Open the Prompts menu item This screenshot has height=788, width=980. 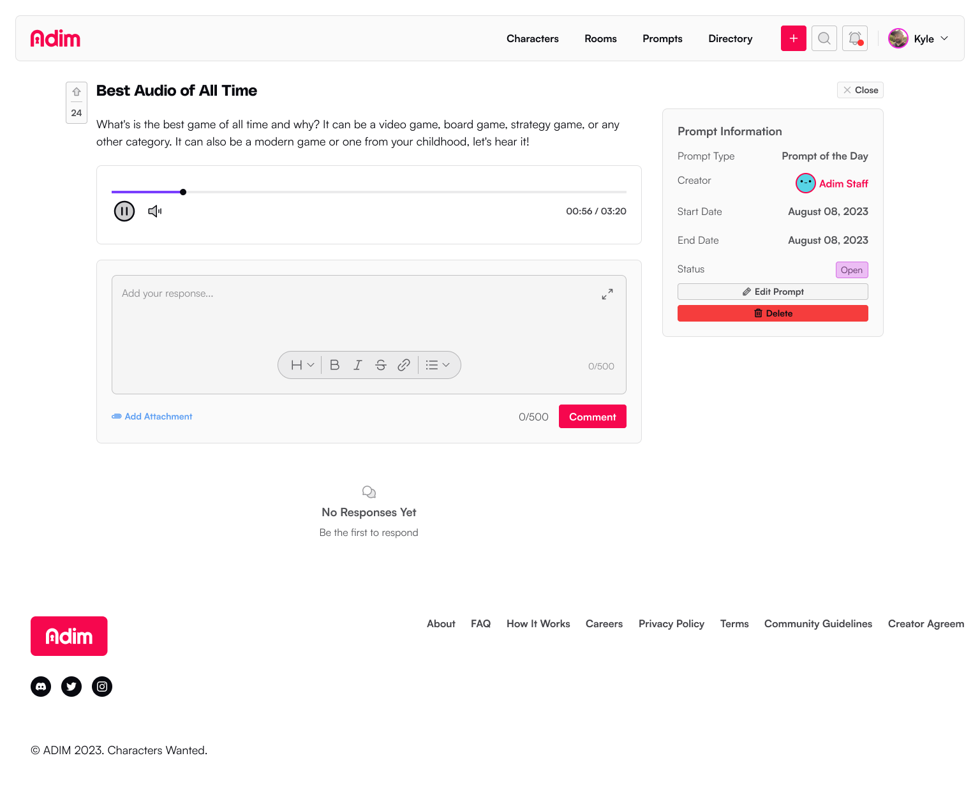point(662,38)
